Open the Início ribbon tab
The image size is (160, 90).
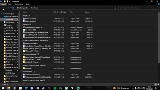pos(10,4)
